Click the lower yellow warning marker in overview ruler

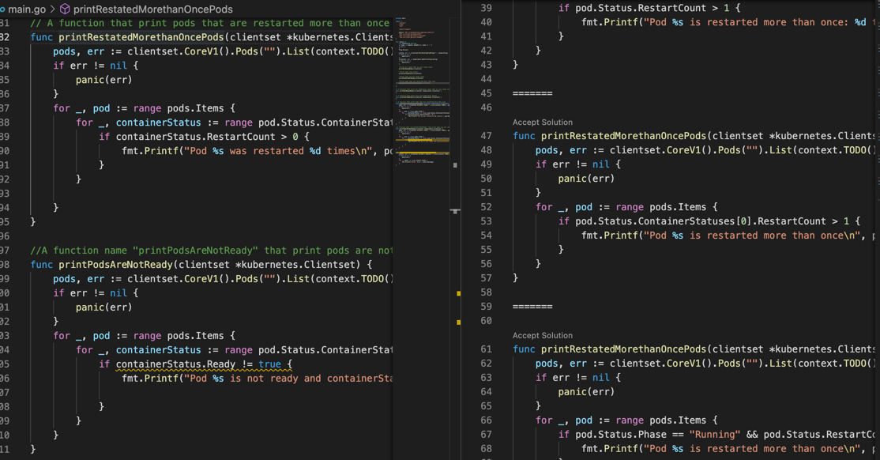click(458, 322)
